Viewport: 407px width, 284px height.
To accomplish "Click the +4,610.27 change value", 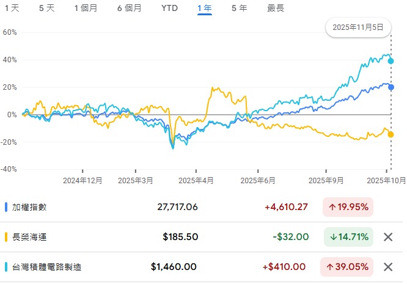I will pos(286,207).
